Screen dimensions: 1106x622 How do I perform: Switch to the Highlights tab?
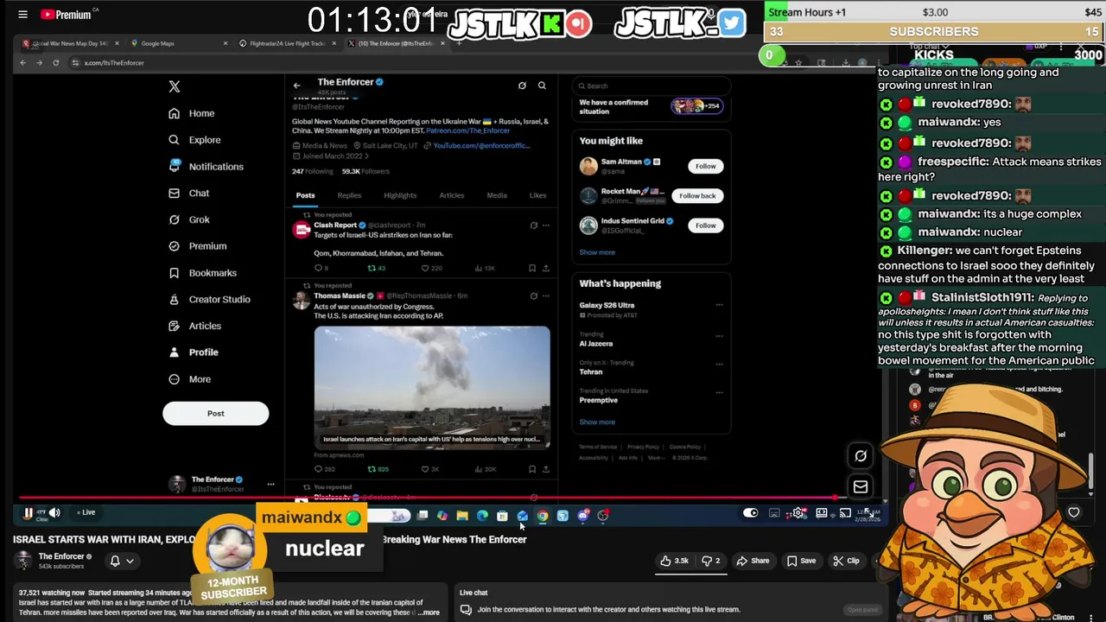click(x=400, y=195)
